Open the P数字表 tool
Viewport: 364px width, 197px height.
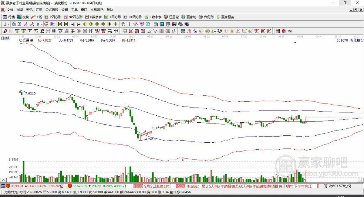click(93, 17)
